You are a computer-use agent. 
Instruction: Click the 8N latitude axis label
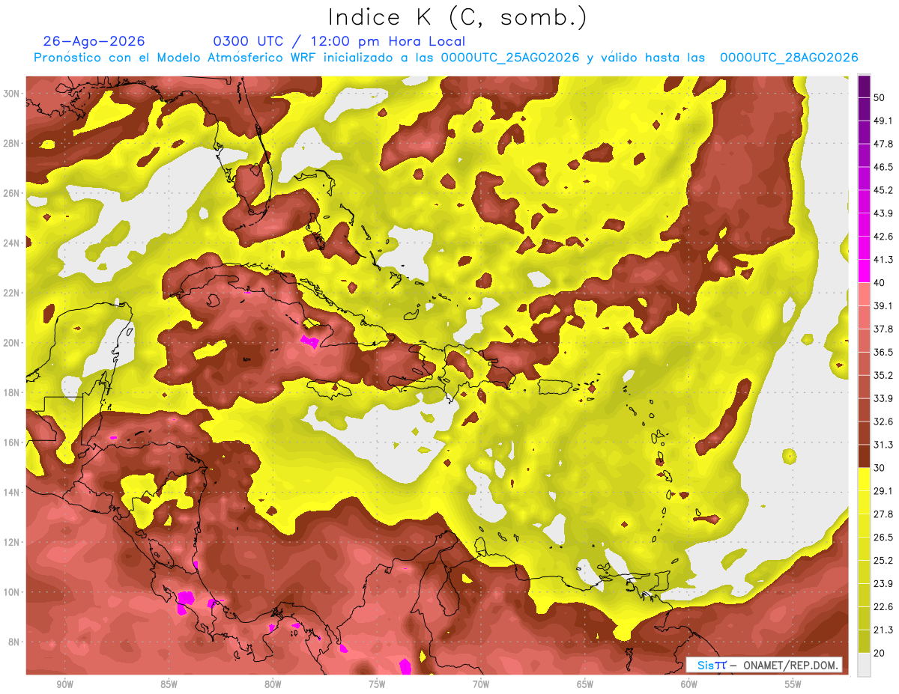(13, 642)
